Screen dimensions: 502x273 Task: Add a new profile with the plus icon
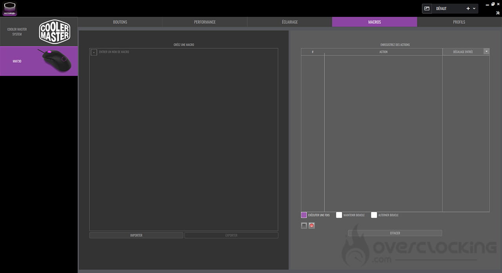[468, 9]
